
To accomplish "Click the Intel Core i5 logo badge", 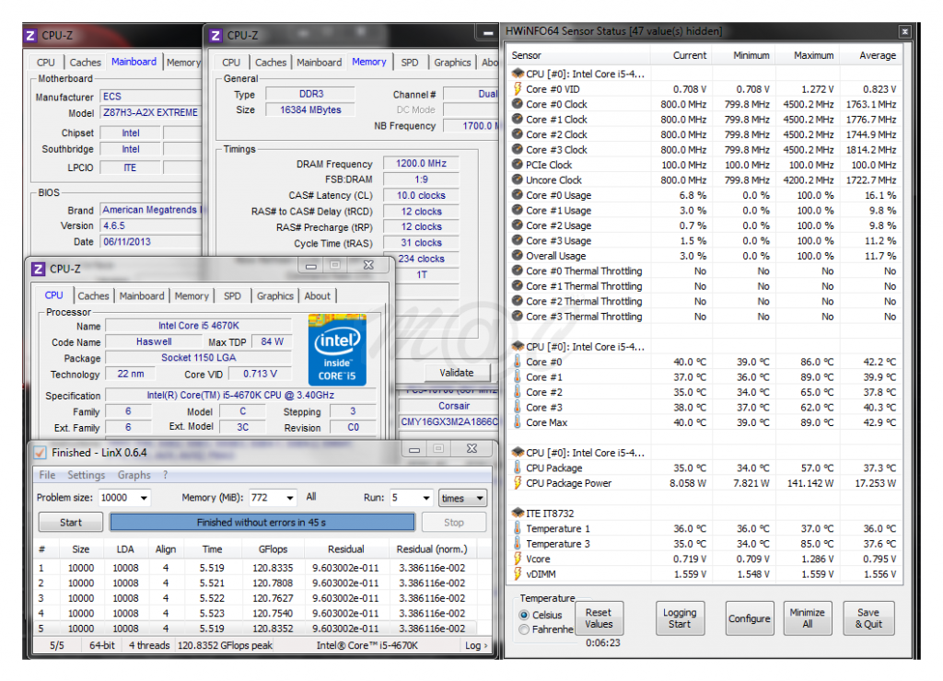I will click(x=337, y=350).
